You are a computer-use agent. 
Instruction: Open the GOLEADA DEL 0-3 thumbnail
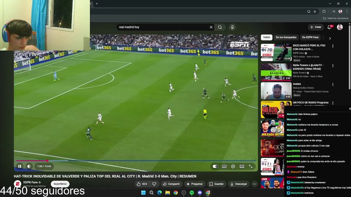click(273, 128)
